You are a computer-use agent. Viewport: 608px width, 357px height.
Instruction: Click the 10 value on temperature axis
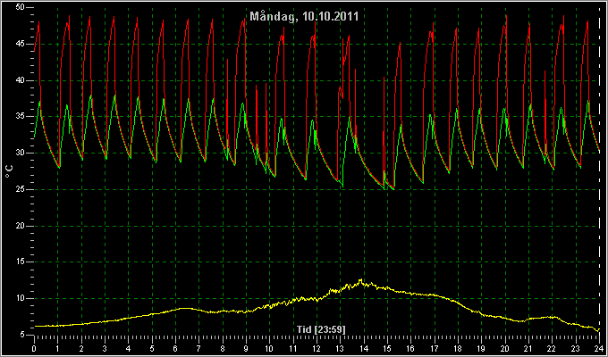coord(21,298)
